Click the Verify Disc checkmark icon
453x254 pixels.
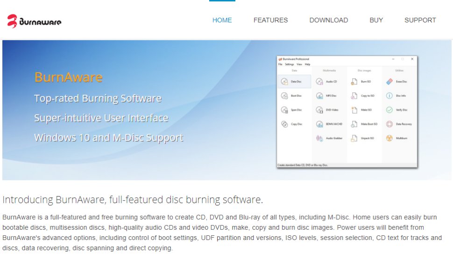point(389,110)
